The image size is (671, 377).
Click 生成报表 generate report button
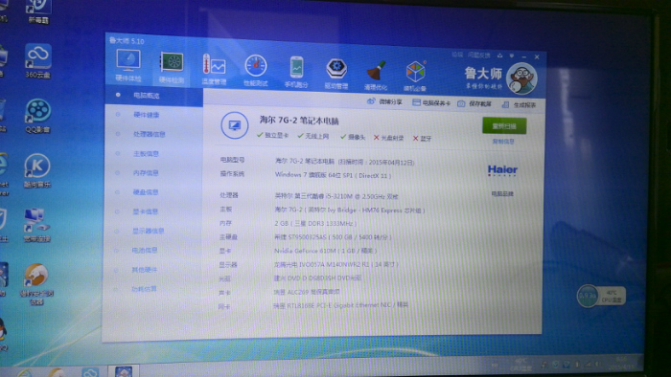[x=520, y=104]
